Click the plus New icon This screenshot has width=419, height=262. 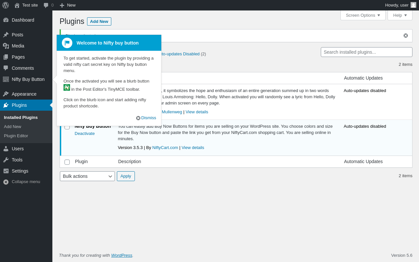tap(62, 5)
